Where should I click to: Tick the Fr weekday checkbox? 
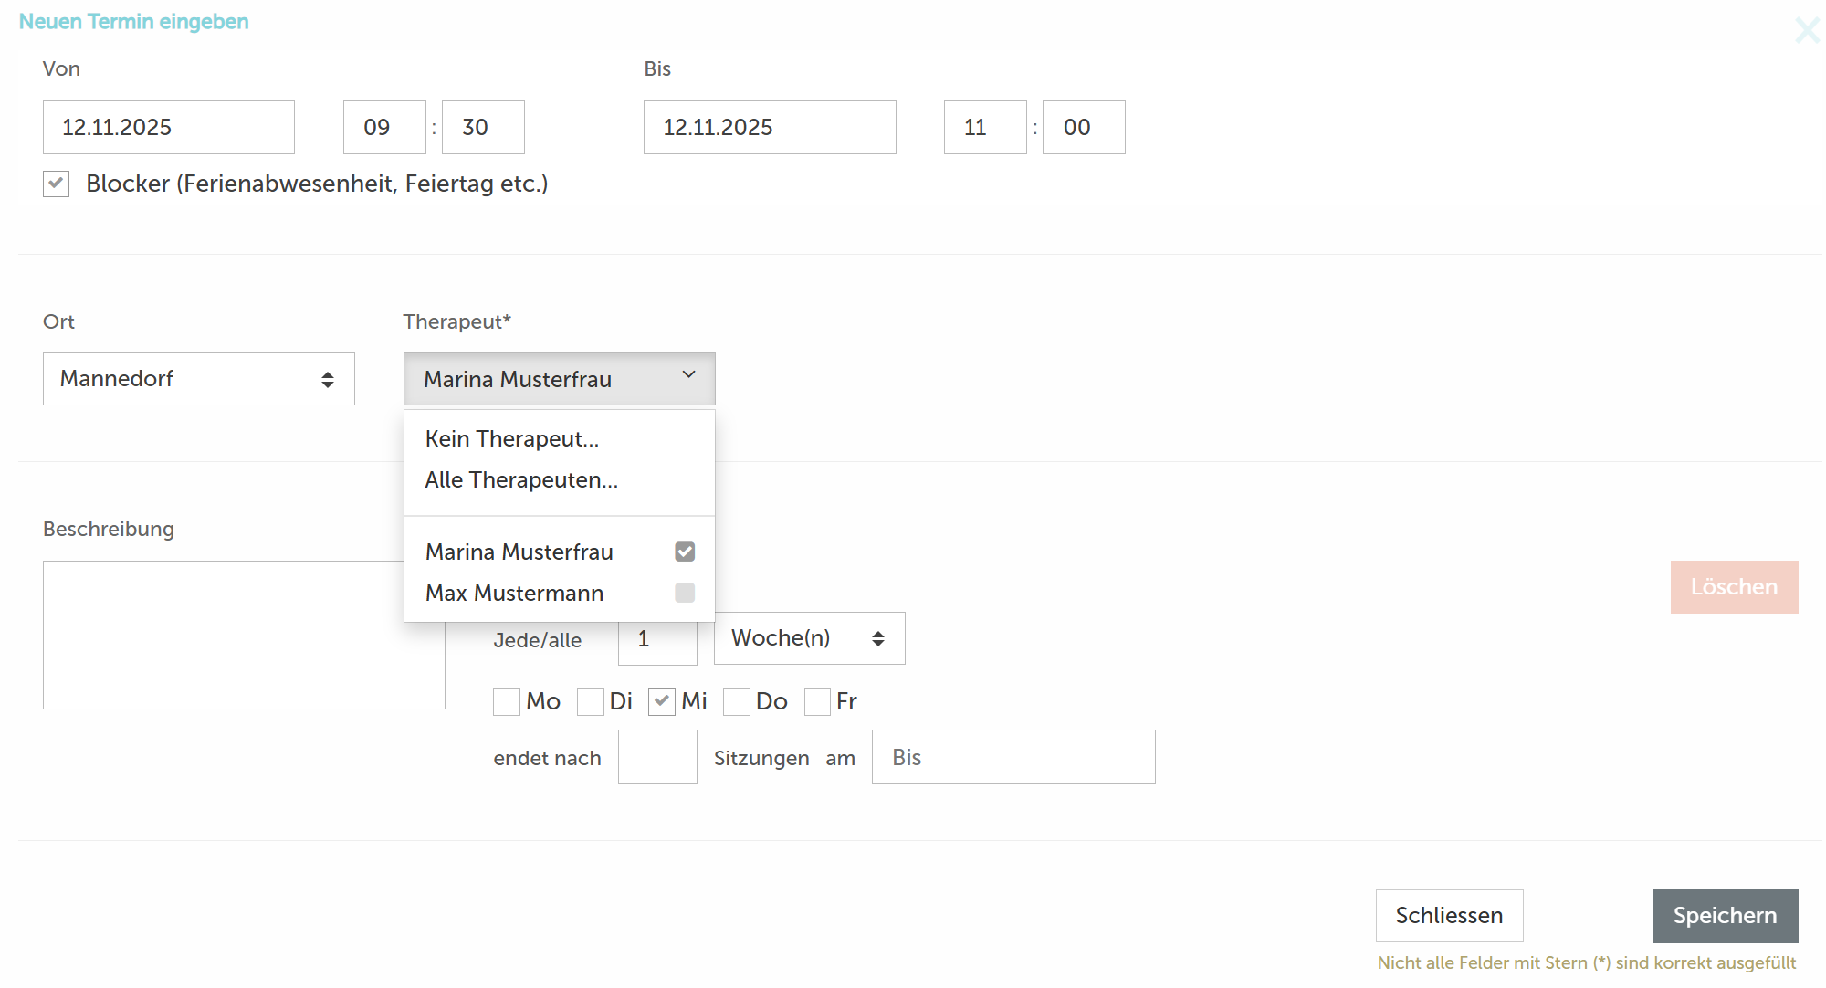click(x=817, y=702)
